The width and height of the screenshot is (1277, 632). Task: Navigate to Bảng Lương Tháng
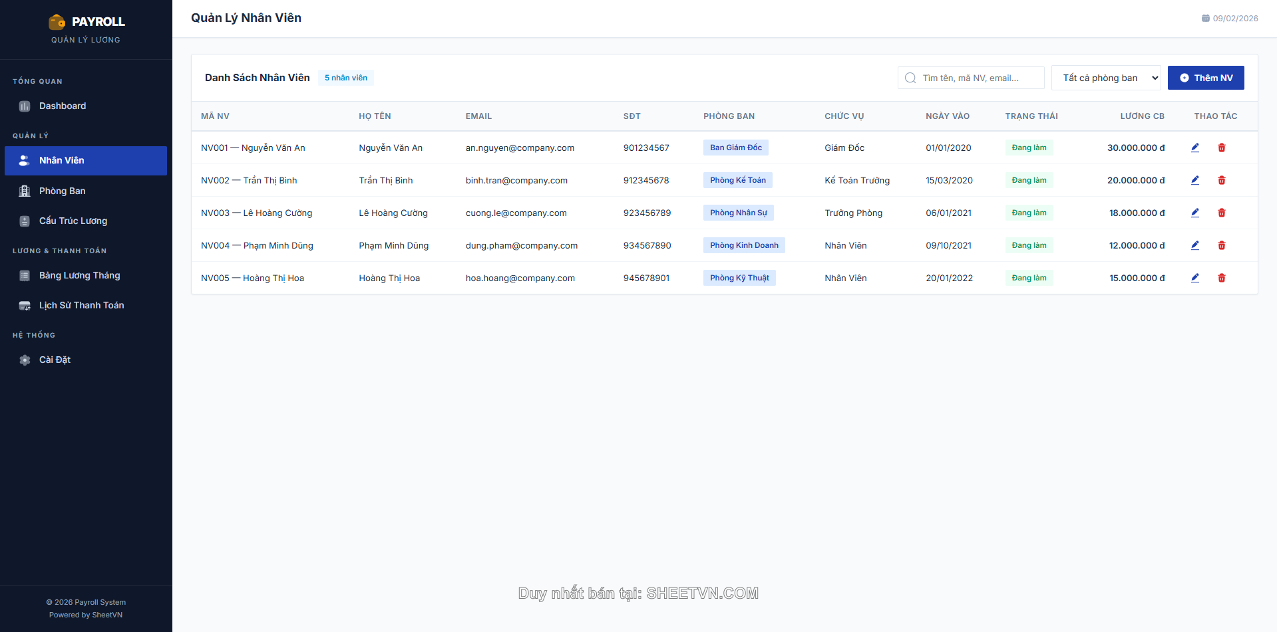tap(79, 275)
